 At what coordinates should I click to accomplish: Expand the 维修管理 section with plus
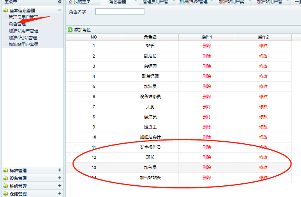pos(60,186)
